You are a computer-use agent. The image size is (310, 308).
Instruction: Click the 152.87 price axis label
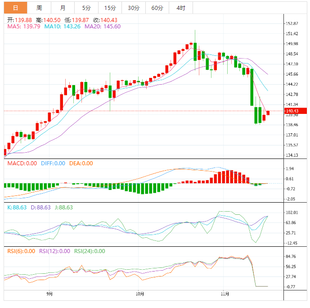pos(292,23)
